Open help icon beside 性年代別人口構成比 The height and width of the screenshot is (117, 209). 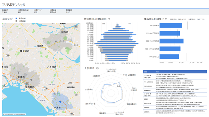pos(109,19)
